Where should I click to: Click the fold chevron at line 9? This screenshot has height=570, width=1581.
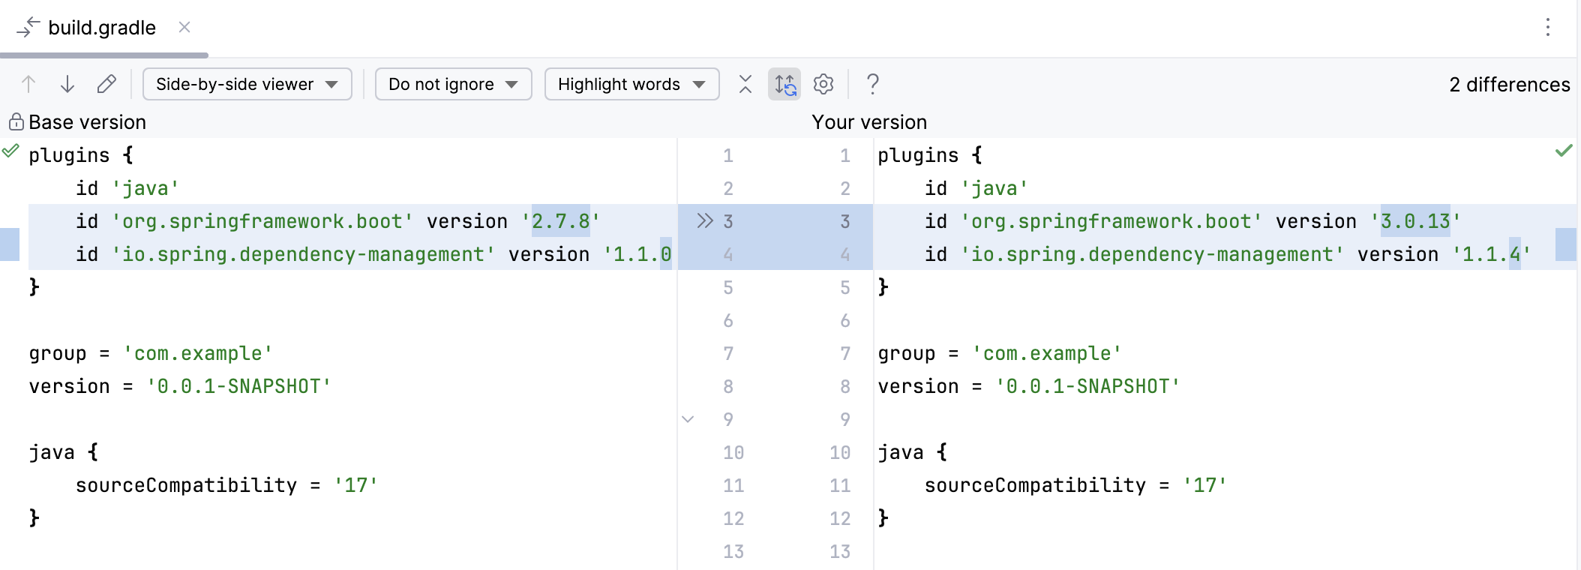[x=688, y=419]
